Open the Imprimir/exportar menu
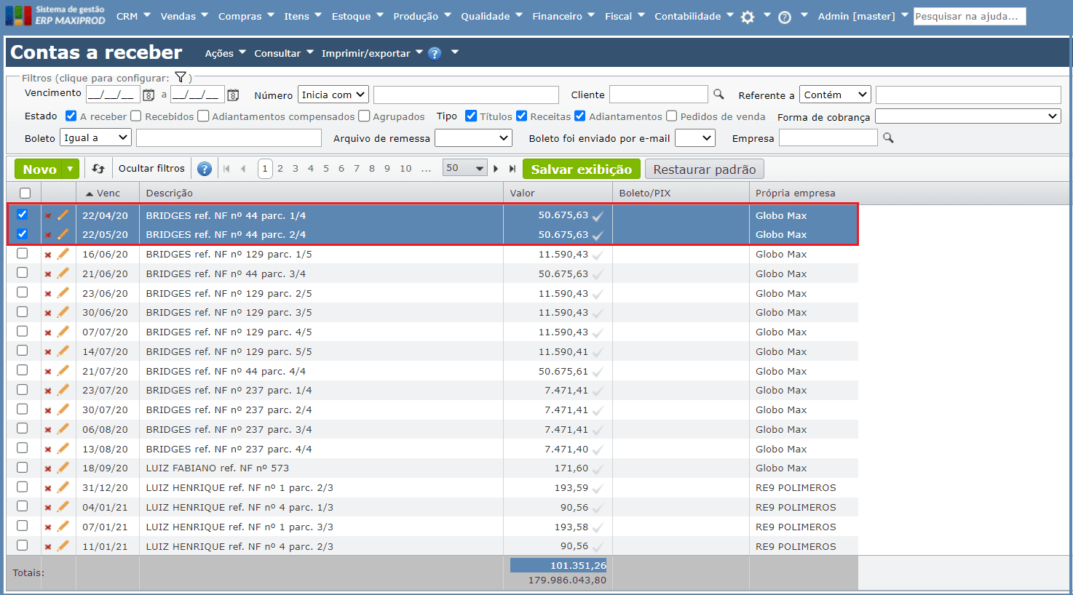This screenshot has height=595, width=1073. (x=371, y=53)
